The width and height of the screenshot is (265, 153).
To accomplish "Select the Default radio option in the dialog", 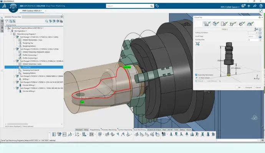I will coord(196,81).
